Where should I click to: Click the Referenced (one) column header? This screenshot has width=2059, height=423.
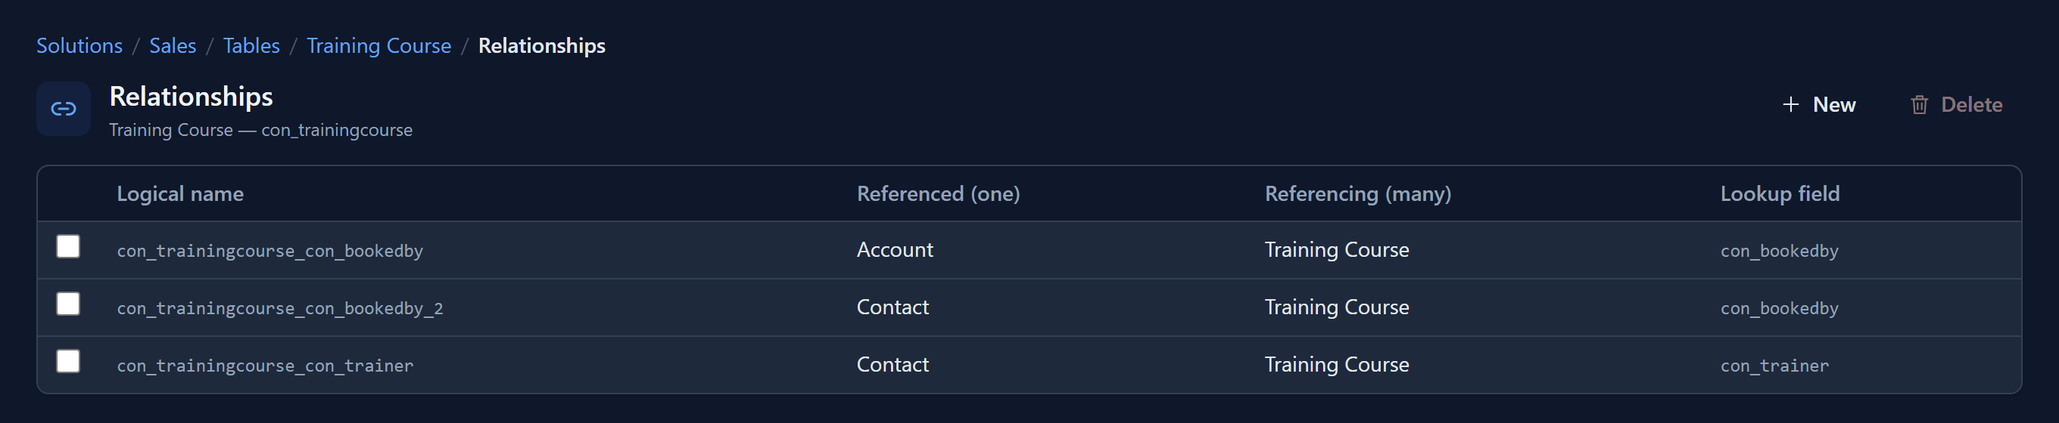coord(938,194)
